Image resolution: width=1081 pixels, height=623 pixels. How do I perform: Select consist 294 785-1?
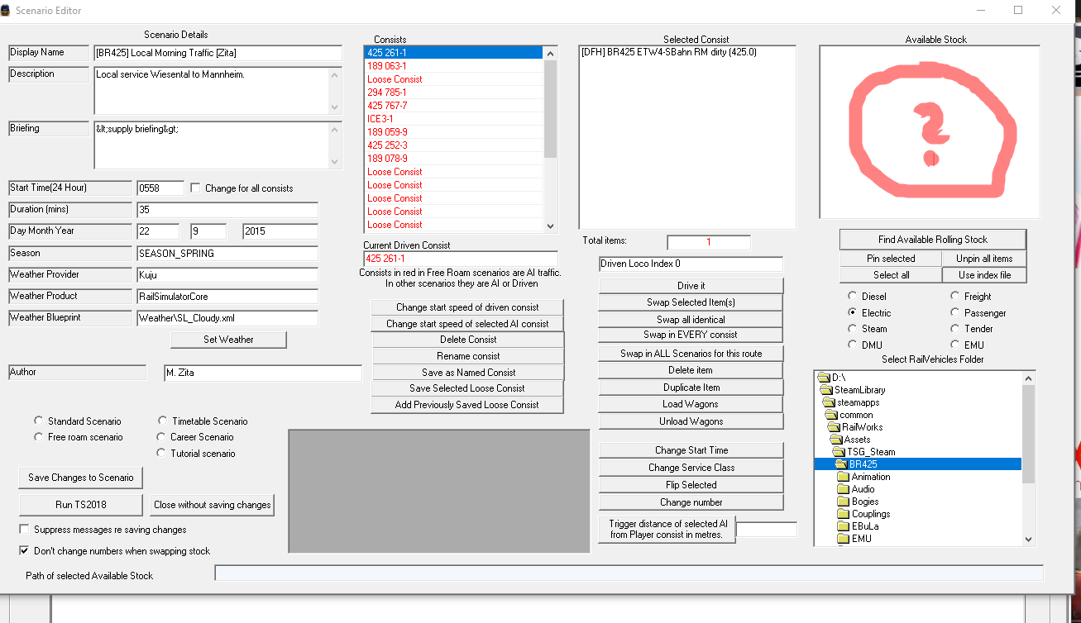[453, 93]
